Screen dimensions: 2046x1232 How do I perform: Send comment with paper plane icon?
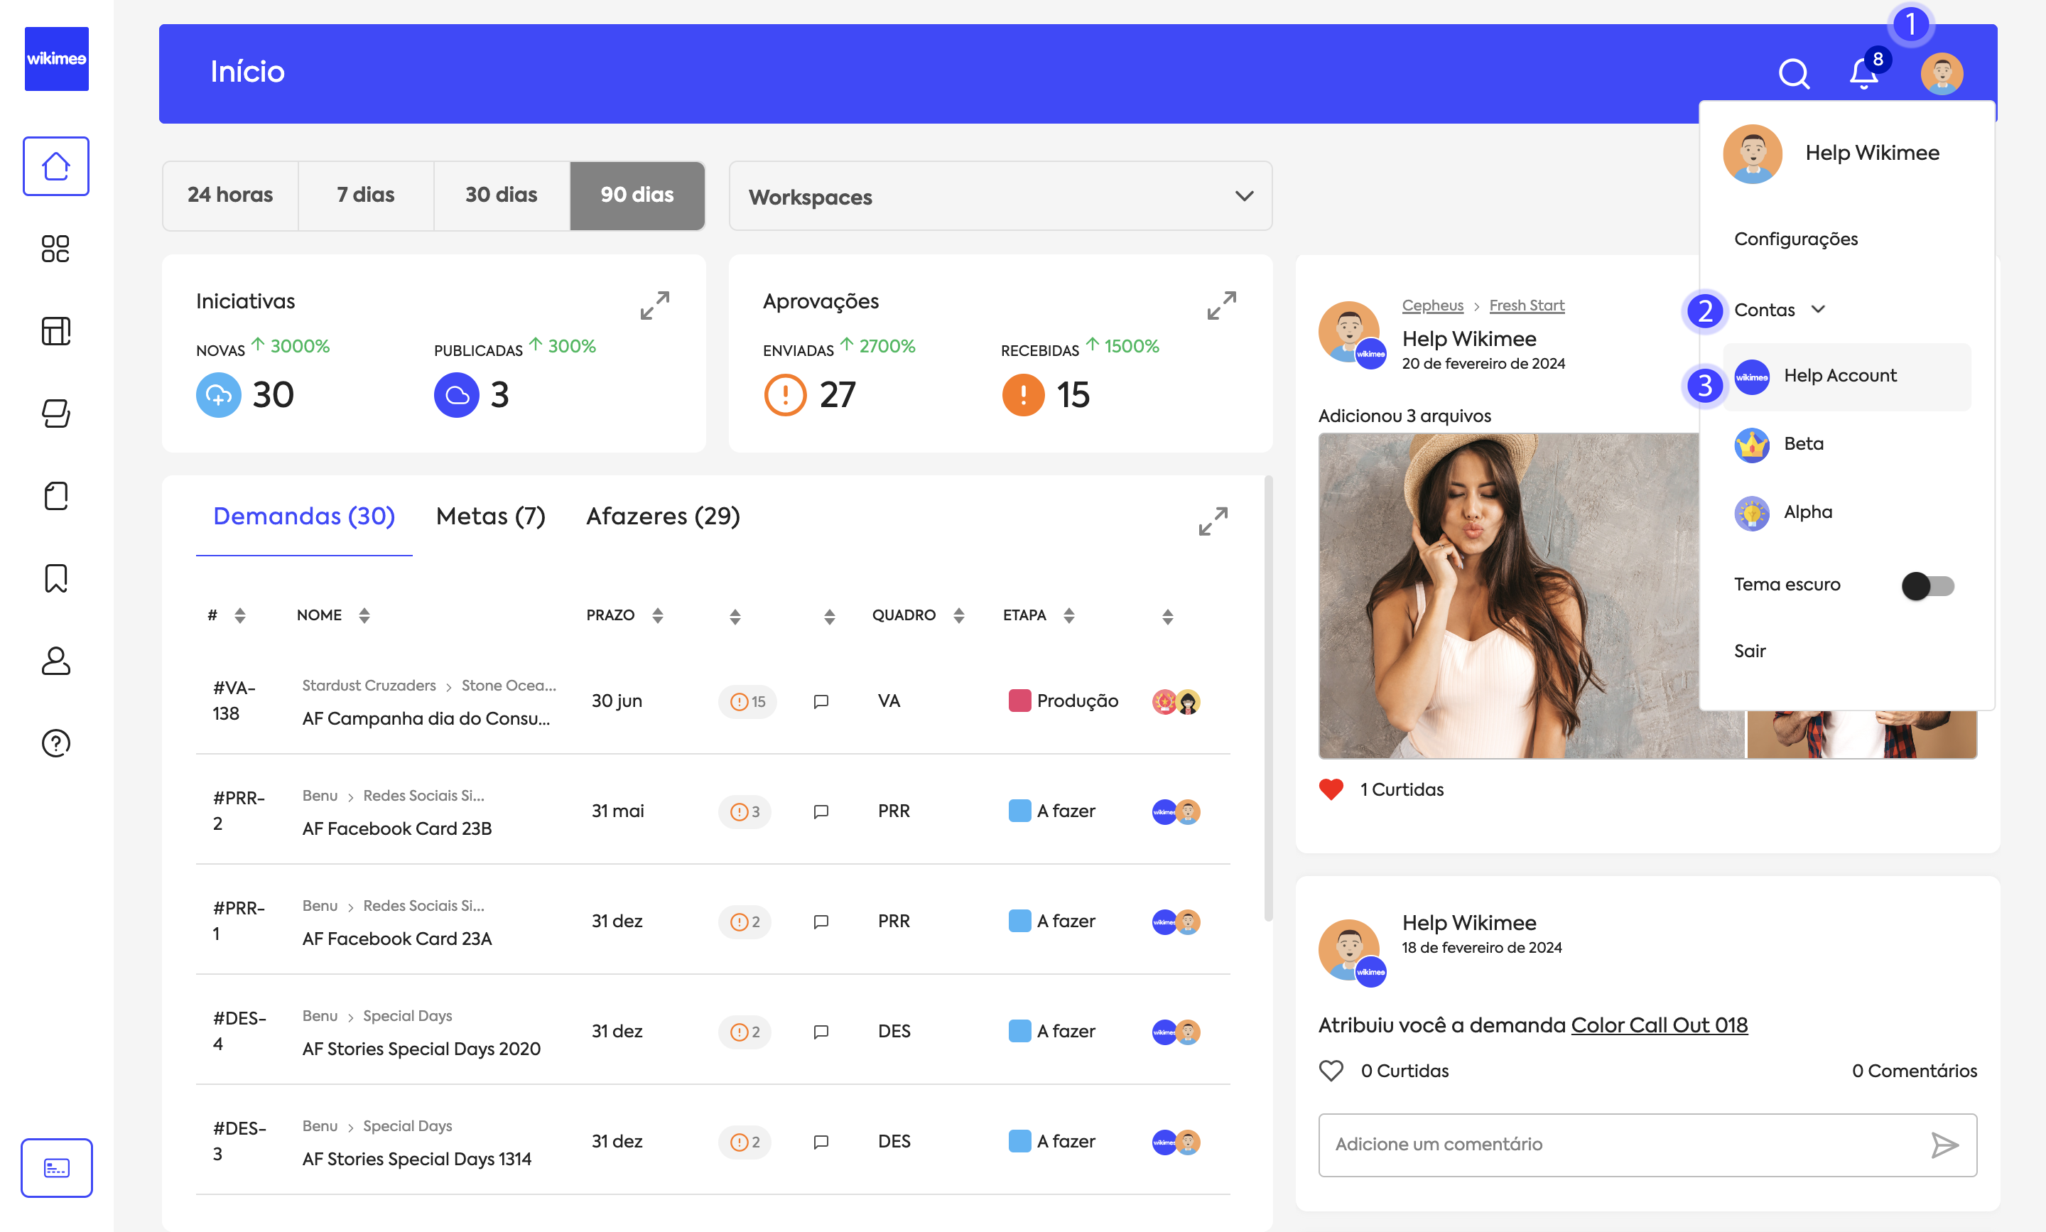(1944, 1145)
